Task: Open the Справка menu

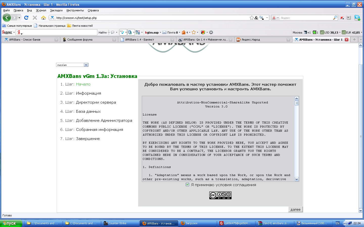Action: pyautogui.click(x=93, y=10)
